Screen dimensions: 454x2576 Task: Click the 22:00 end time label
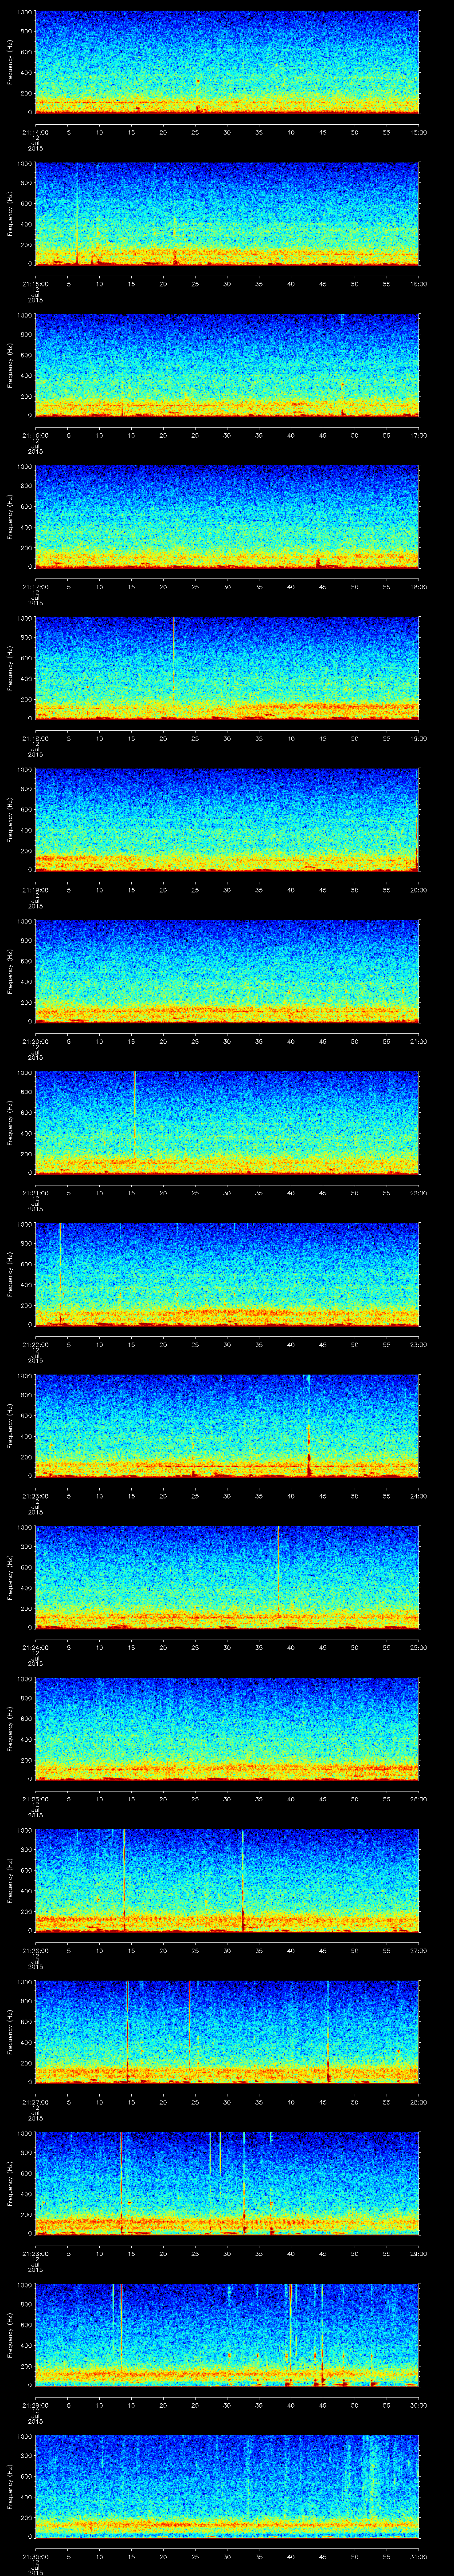coord(418,1193)
